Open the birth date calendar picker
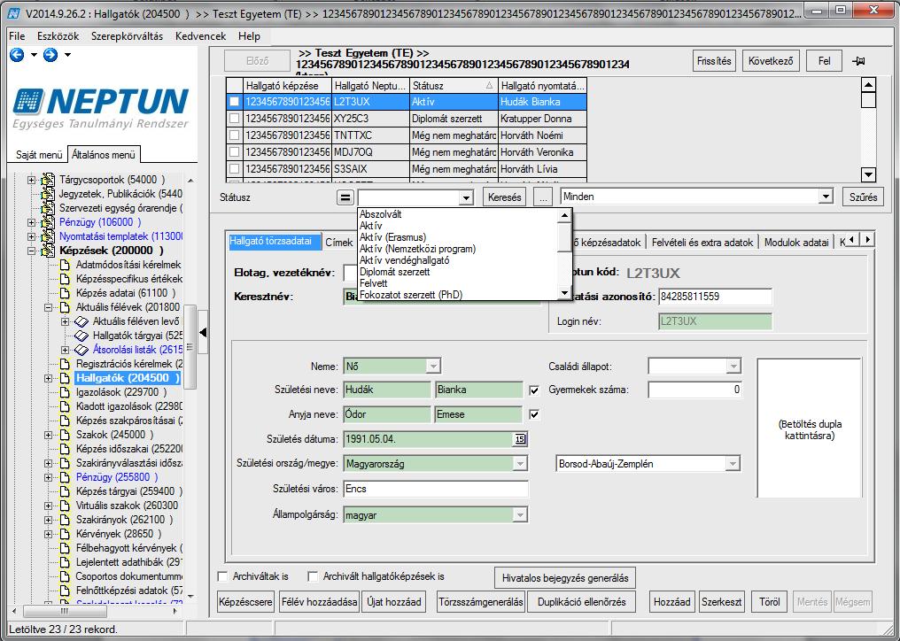The height and width of the screenshot is (641, 900). click(x=519, y=439)
